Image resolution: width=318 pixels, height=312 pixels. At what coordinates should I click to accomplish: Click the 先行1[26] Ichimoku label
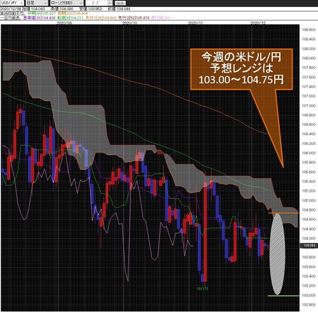point(101,18)
